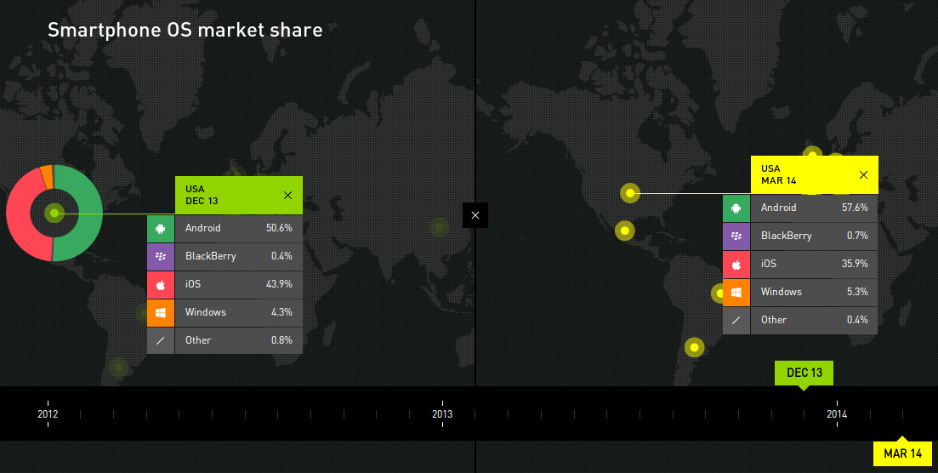The height and width of the screenshot is (473, 938).
Task: Click the orange Windows icon in the DEC 13 panel
Action: coord(161,312)
